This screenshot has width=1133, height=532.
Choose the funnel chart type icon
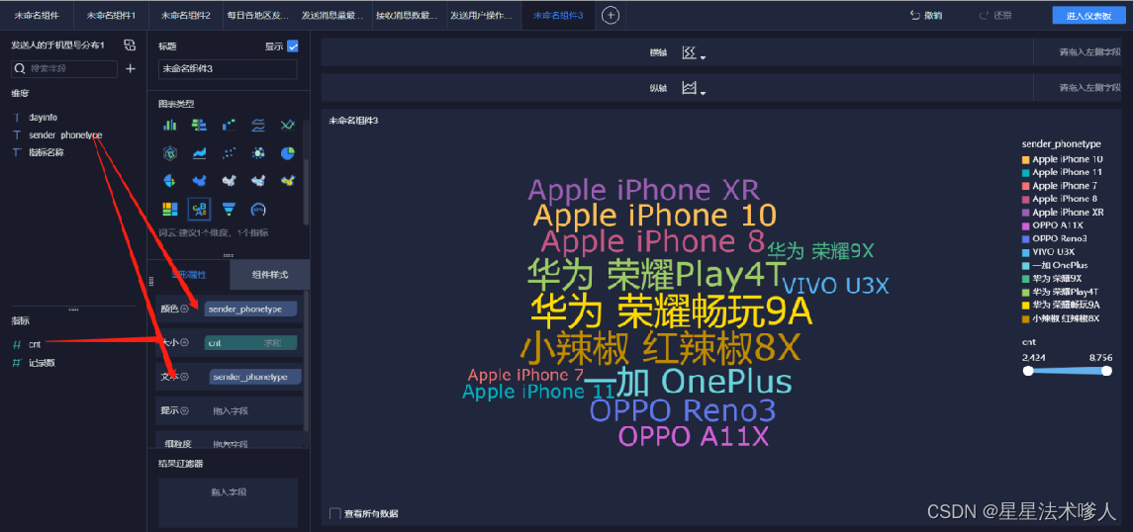point(229,210)
